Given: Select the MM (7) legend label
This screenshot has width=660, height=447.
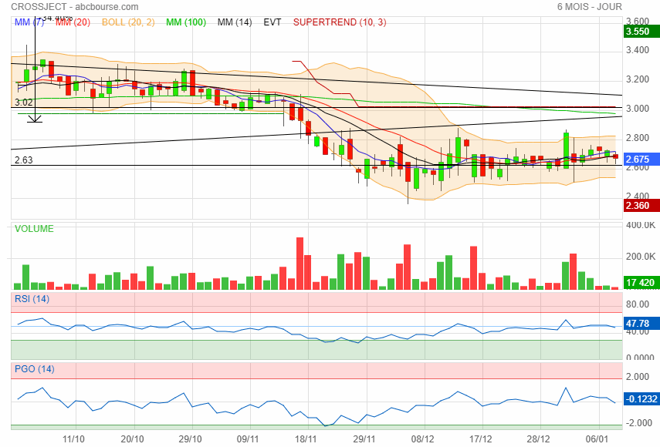Looking at the screenshot, I should click(x=29, y=22).
